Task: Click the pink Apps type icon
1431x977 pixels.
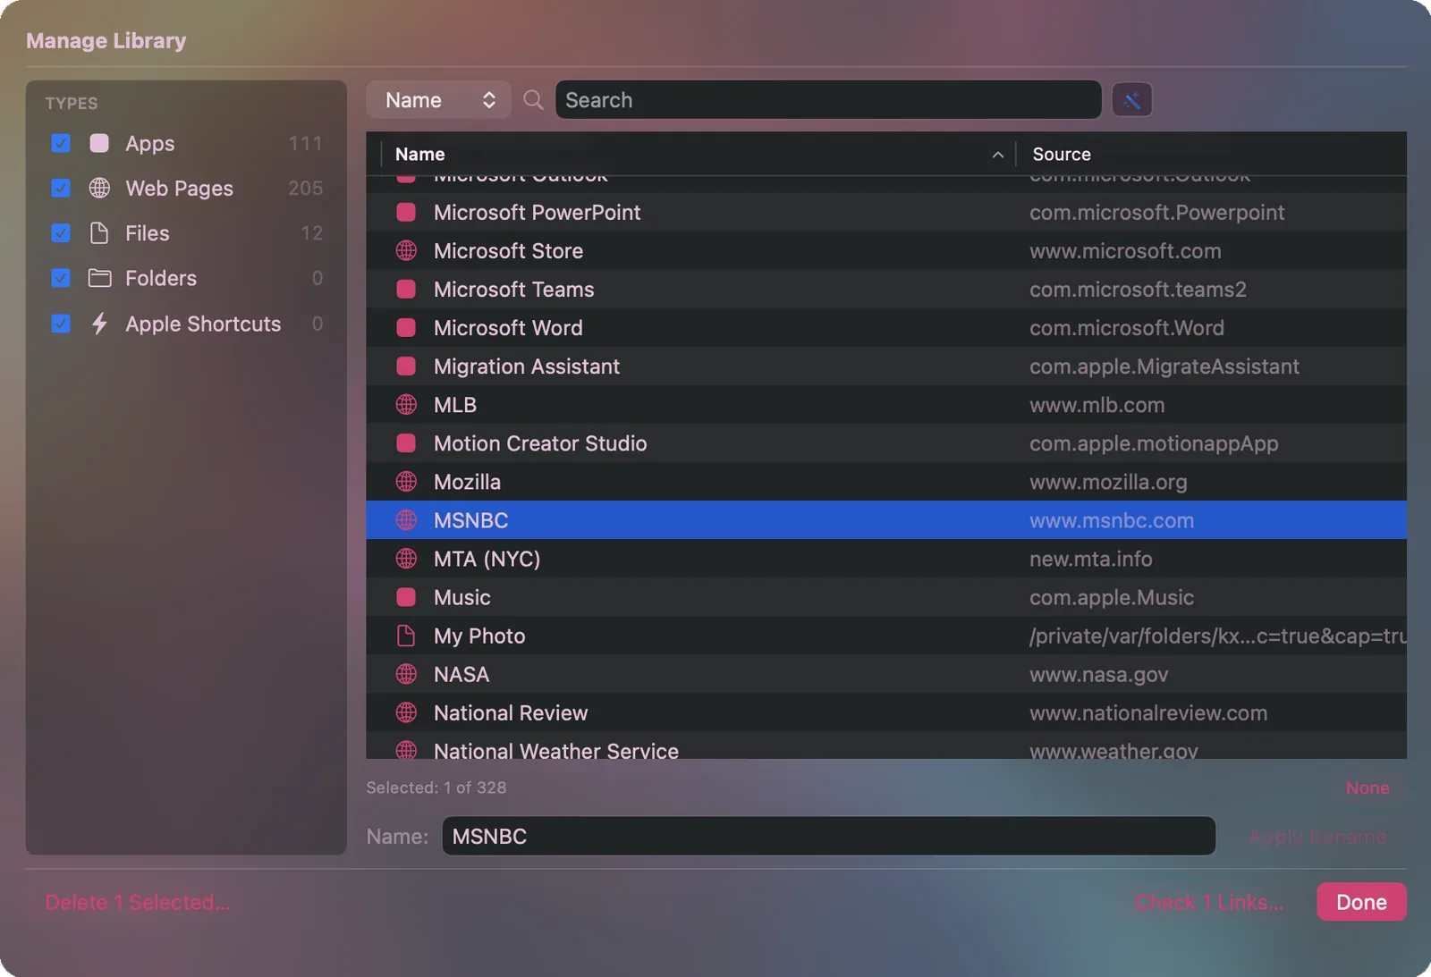Action: [x=99, y=143]
